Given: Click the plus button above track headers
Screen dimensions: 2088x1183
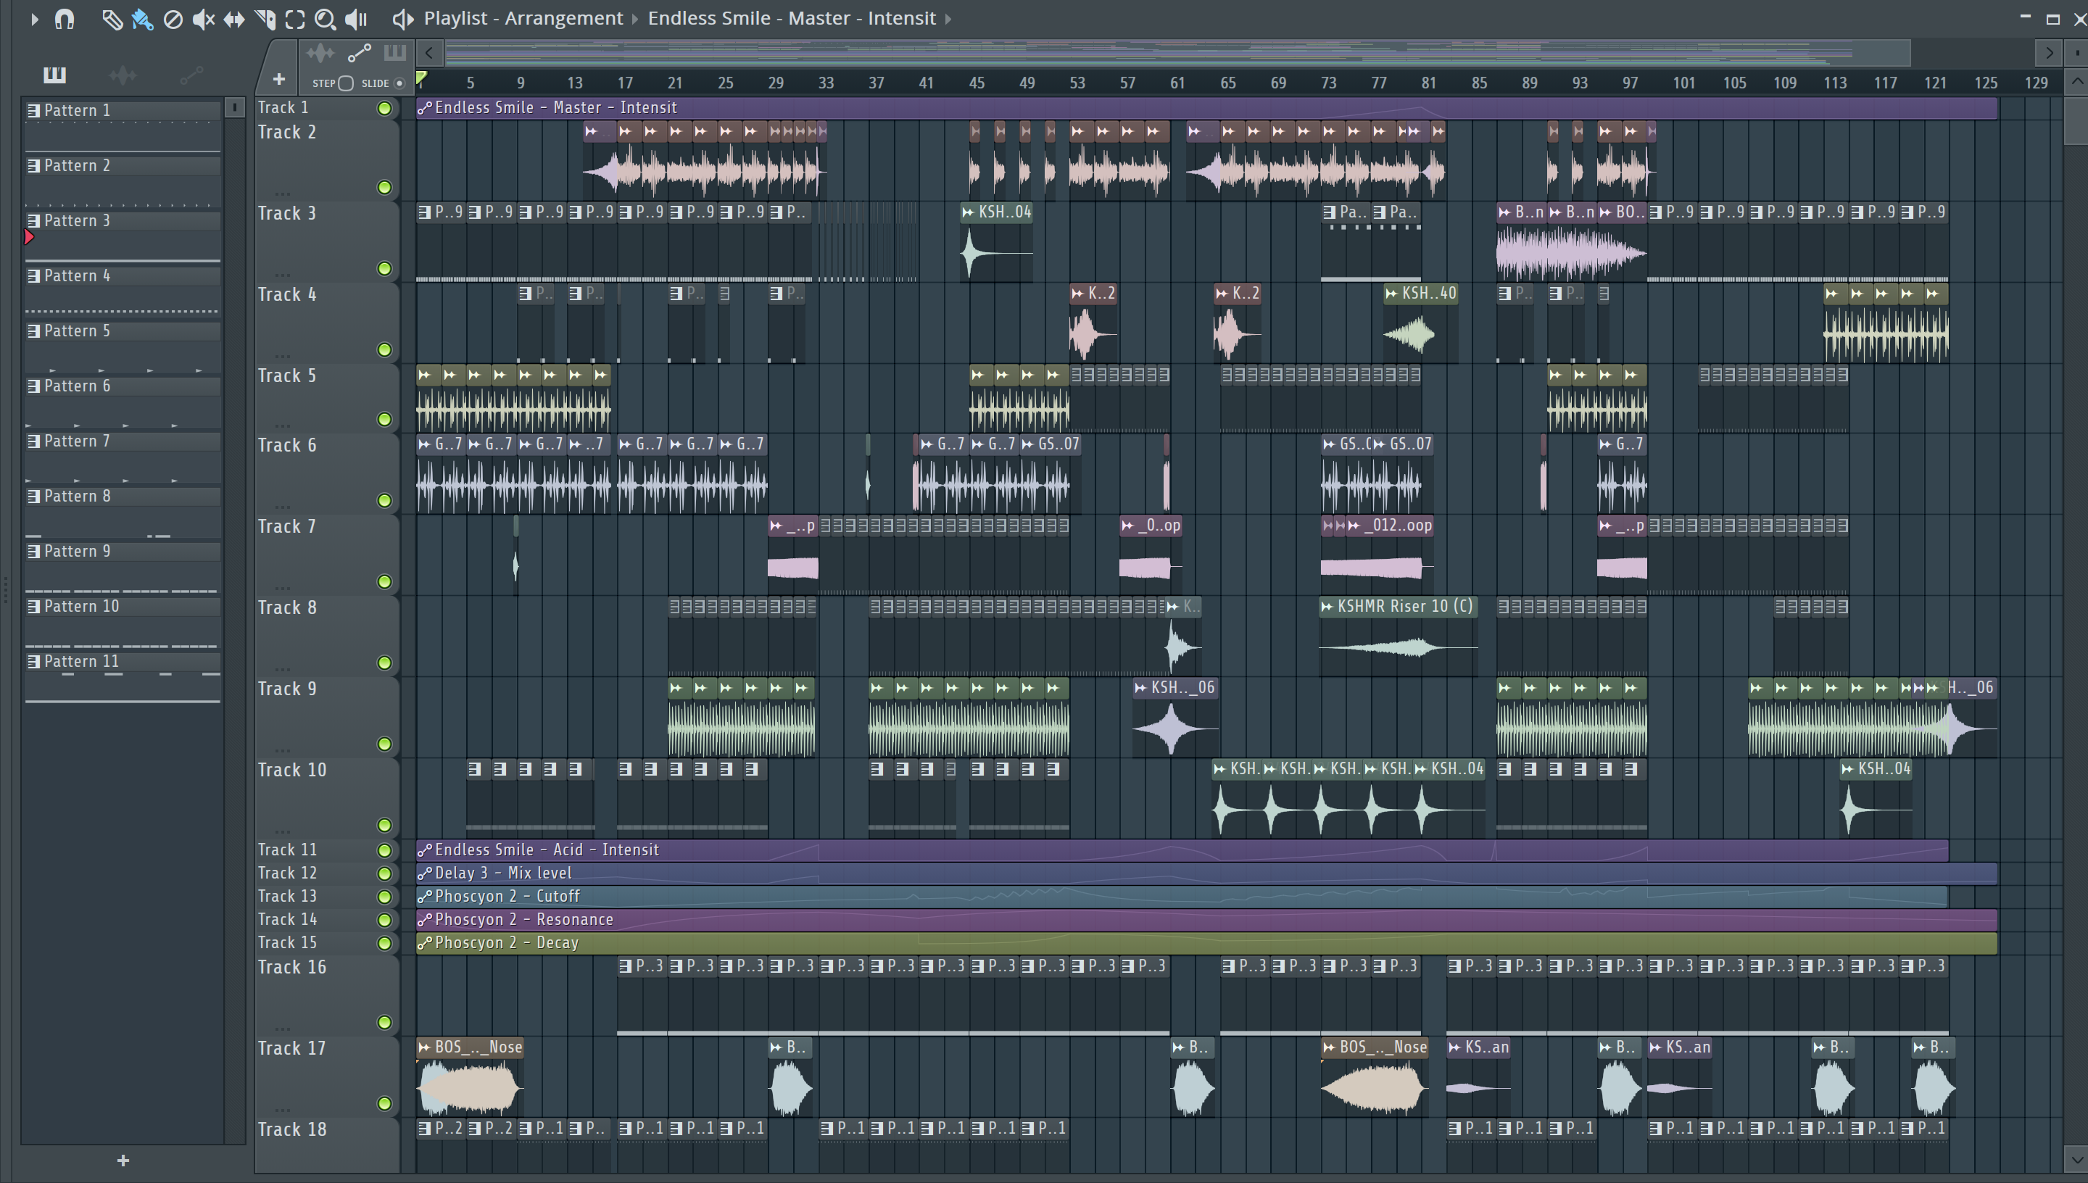Looking at the screenshot, I should [x=278, y=79].
